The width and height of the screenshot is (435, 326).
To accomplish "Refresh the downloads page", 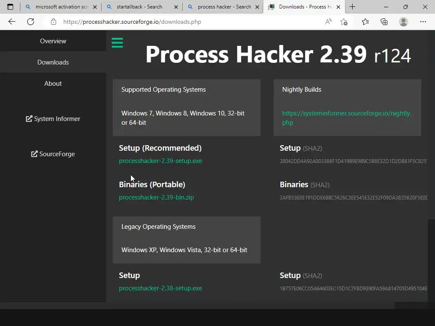I will (31, 22).
